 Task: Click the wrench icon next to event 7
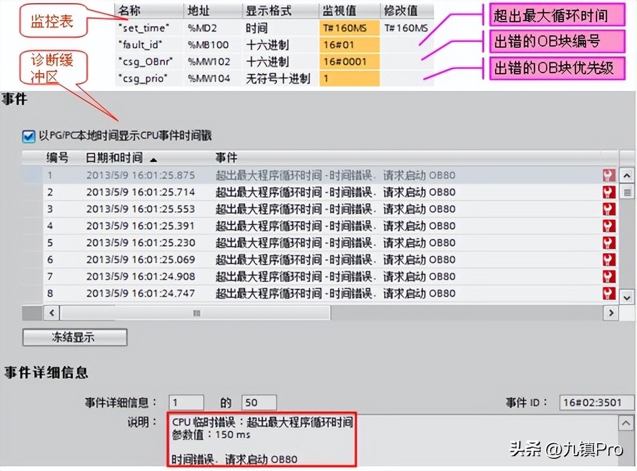point(609,276)
